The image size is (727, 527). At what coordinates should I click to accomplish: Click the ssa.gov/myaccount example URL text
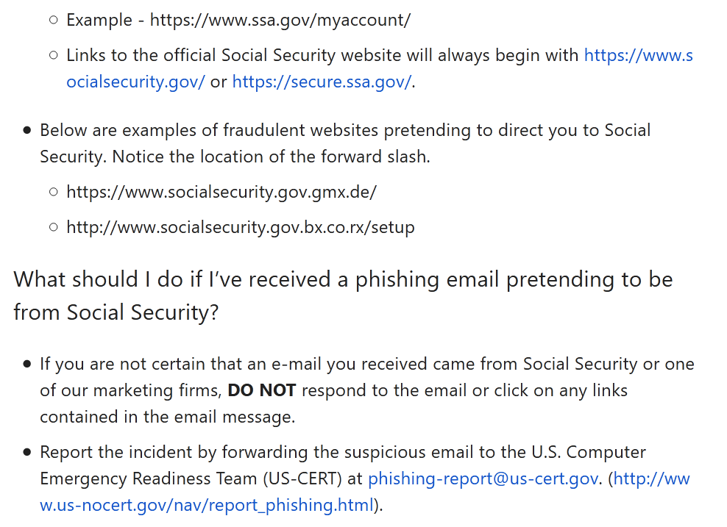pos(280,20)
